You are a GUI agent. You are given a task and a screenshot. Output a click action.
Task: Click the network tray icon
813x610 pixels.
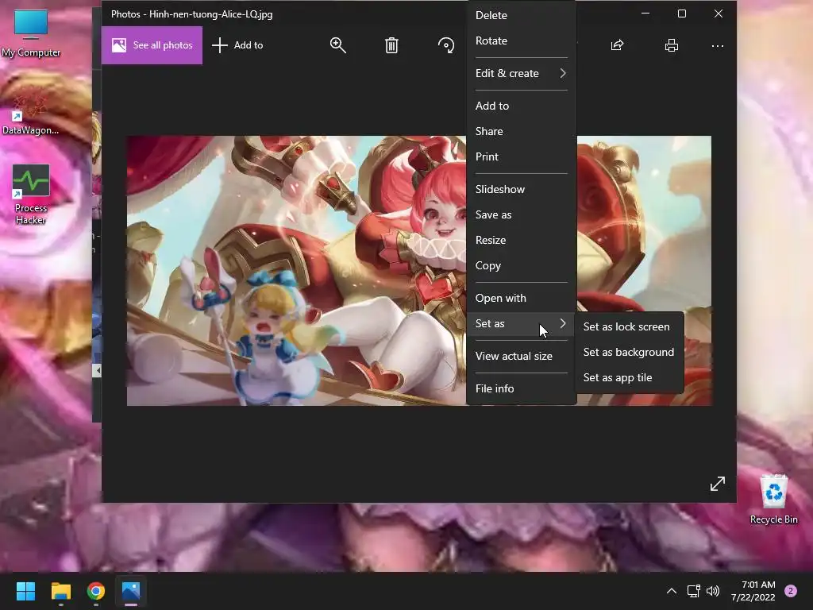[693, 591]
